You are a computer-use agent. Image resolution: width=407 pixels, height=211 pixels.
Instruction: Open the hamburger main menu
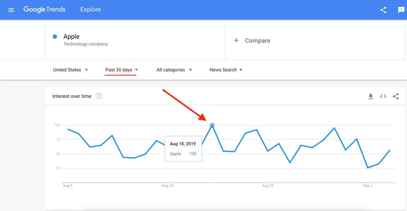pyautogui.click(x=11, y=10)
